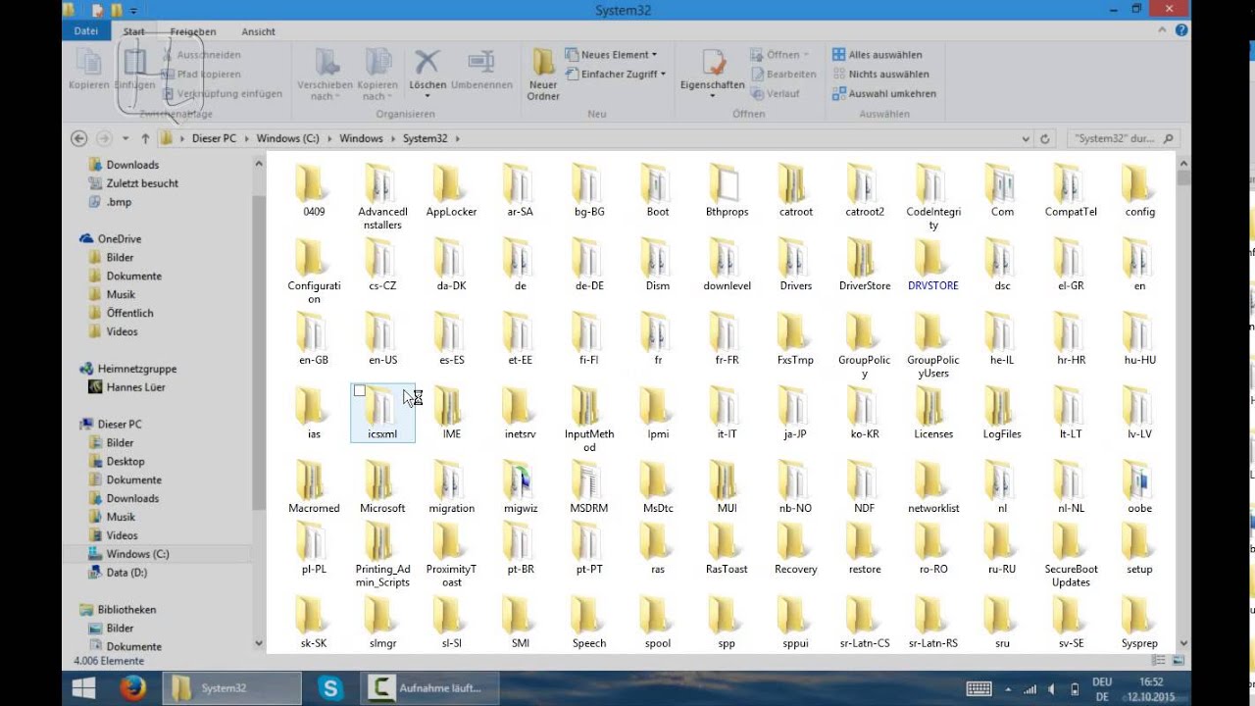
Task: Click Alles auswählen
Action: [x=878, y=55]
